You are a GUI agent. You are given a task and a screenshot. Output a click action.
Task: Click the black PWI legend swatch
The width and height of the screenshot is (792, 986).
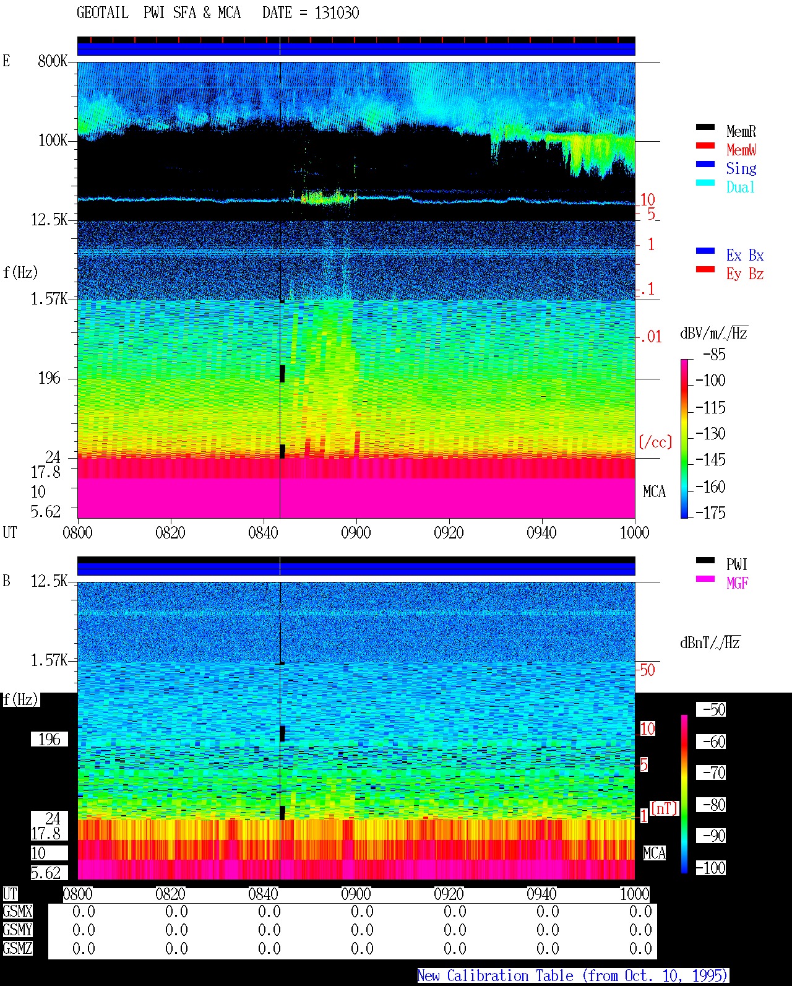705,561
